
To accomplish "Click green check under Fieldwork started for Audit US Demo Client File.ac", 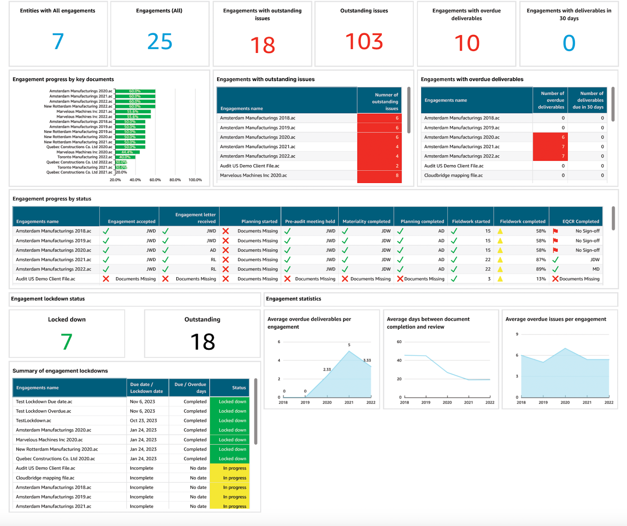I will [454, 279].
